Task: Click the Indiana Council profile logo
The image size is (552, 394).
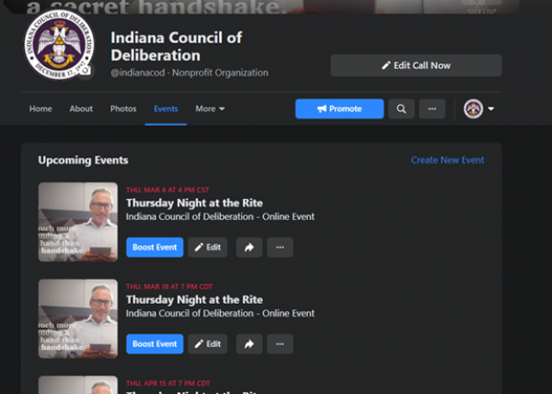Action: 59,45
